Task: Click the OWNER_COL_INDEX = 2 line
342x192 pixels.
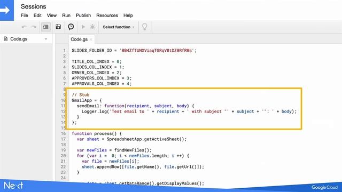Action: pos(96,73)
